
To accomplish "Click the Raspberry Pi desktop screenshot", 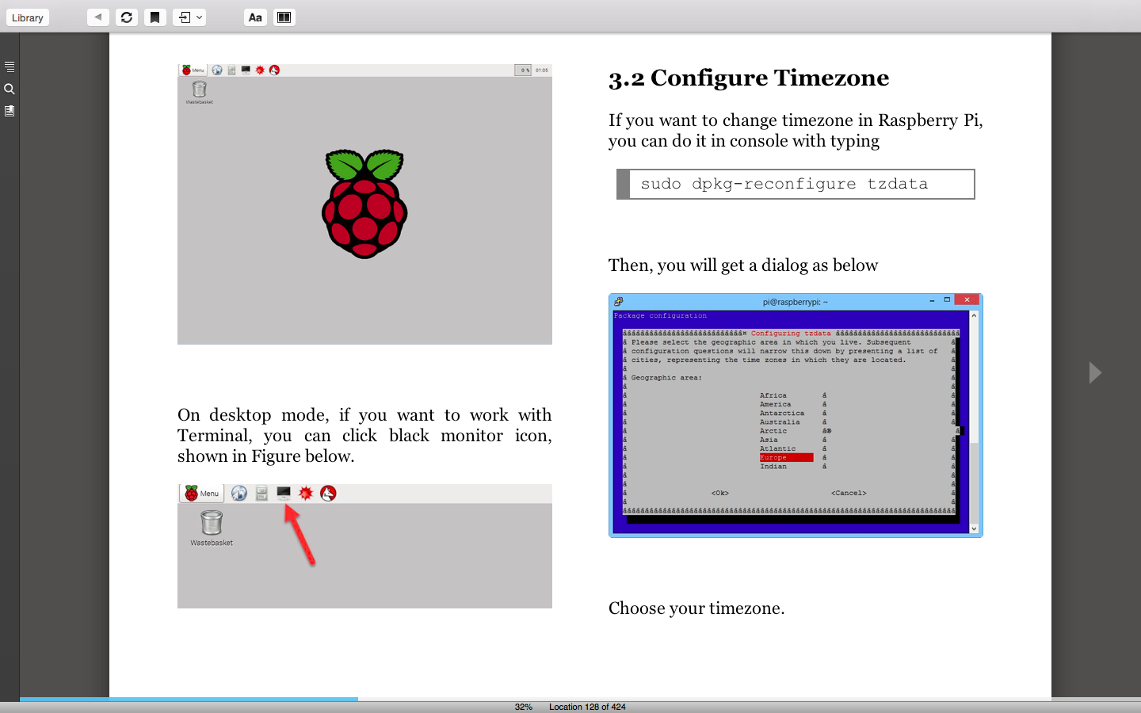I will [364, 204].
